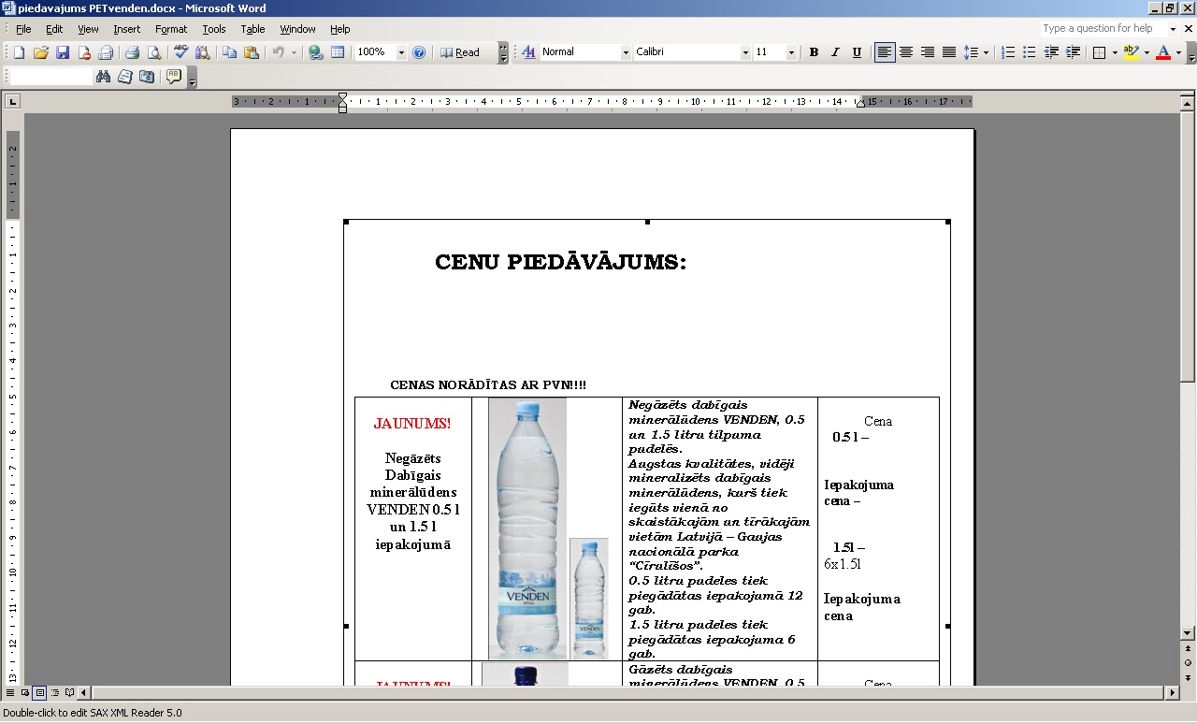1197x724 pixels.
Task: Open a file with the folder icon
Action: coord(41,52)
